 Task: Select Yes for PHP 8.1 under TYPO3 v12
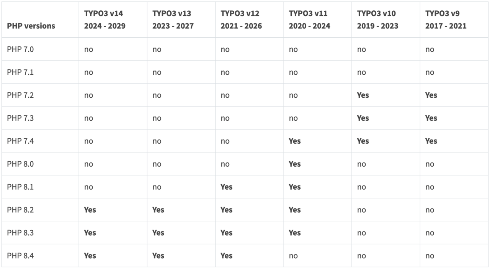tap(226, 187)
